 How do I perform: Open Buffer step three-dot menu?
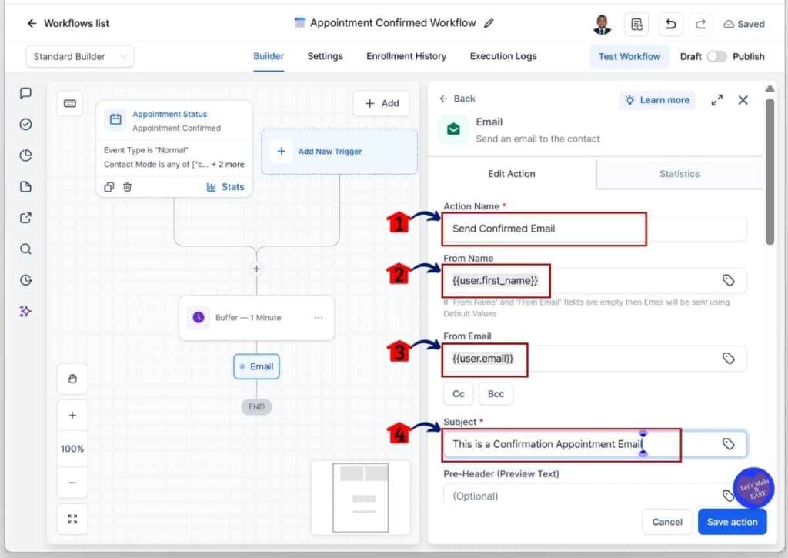click(x=319, y=318)
